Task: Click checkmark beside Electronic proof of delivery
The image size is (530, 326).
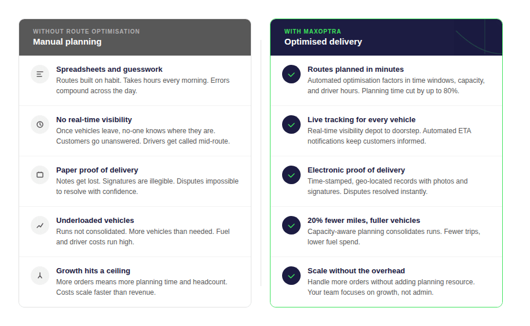Action: [291, 175]
